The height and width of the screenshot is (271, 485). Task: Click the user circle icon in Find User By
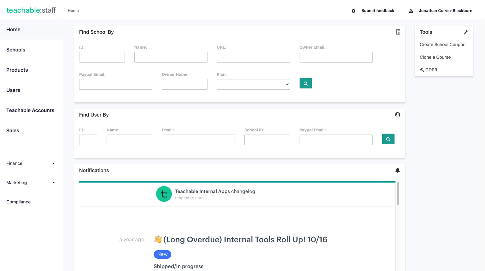pyautogui.click(x=398, y=115)
